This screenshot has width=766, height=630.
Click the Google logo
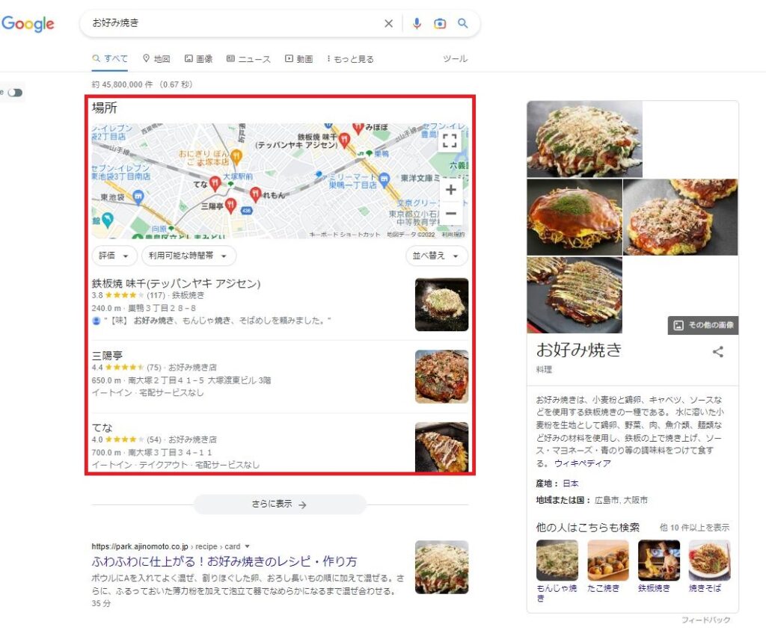click(28, 23)
